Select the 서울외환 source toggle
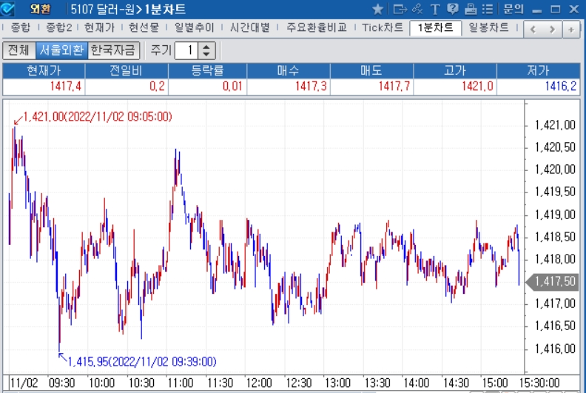The image size is (586, 393). tap(61, 50)
